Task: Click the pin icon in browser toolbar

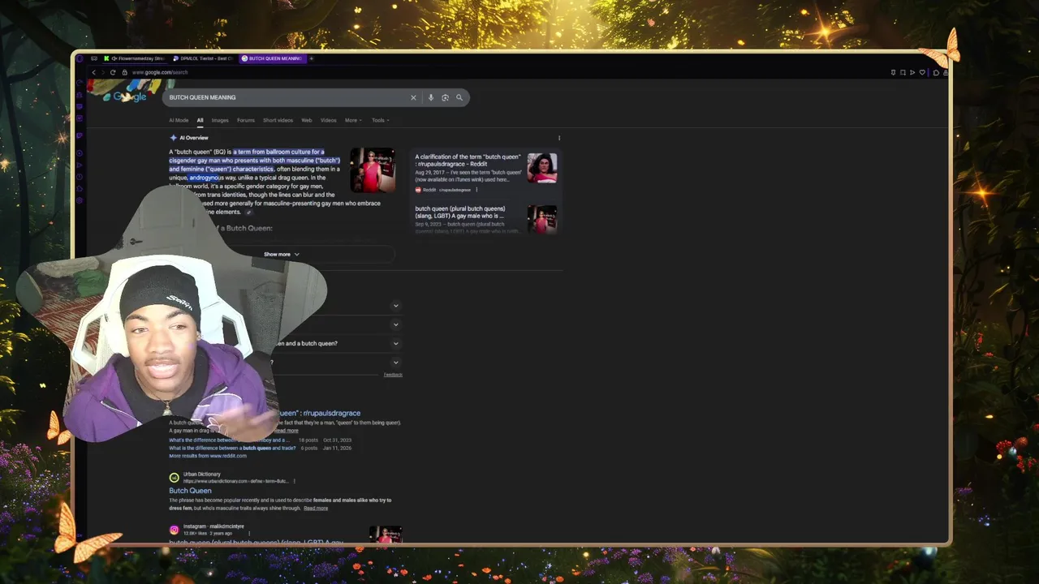Action: pos(893,72)
